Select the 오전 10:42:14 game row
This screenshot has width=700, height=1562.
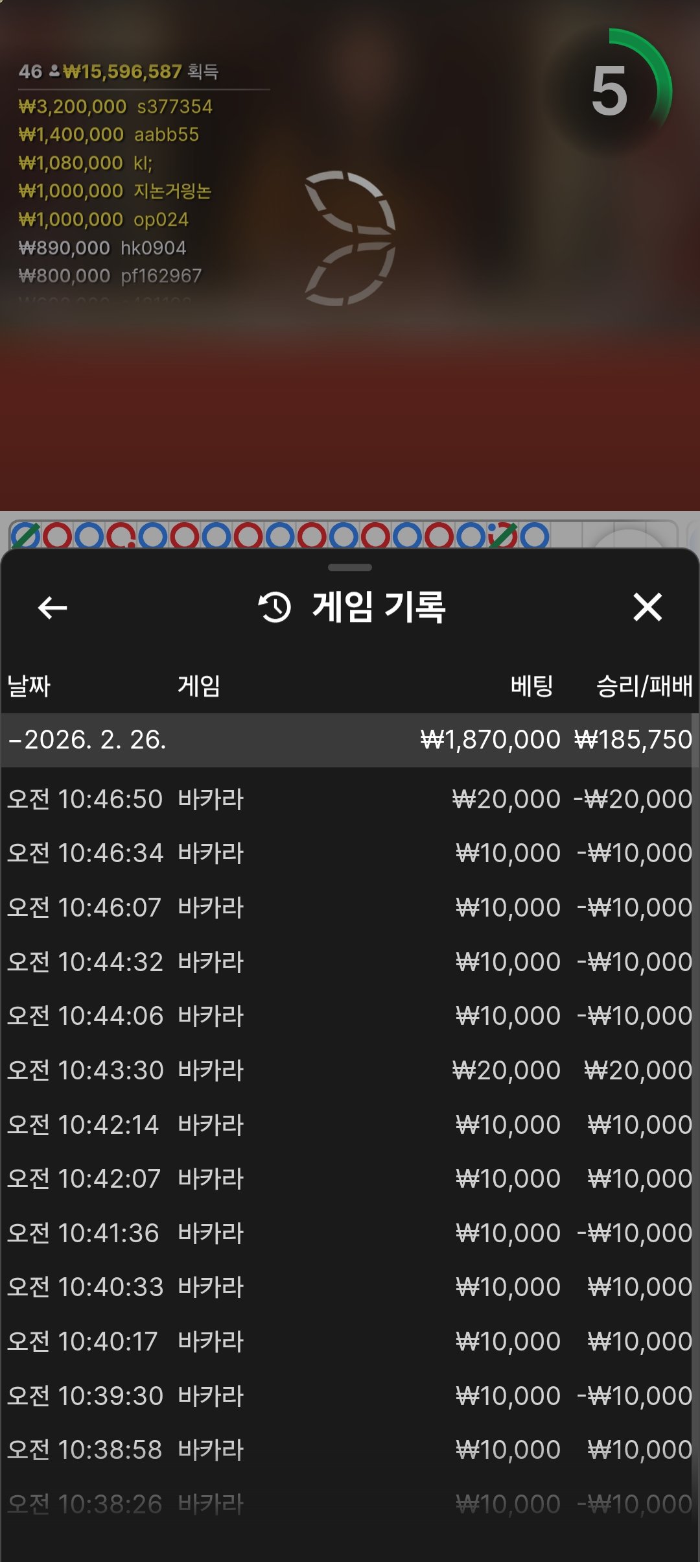(x=350, y=1125)
